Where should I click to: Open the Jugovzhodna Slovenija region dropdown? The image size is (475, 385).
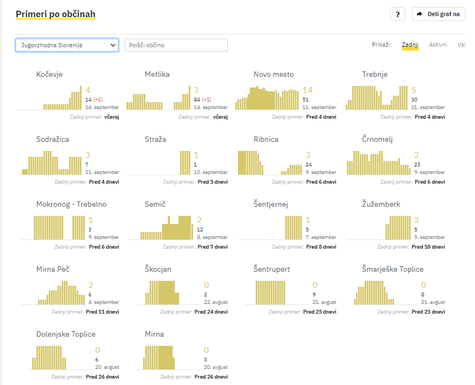(67, 45)
